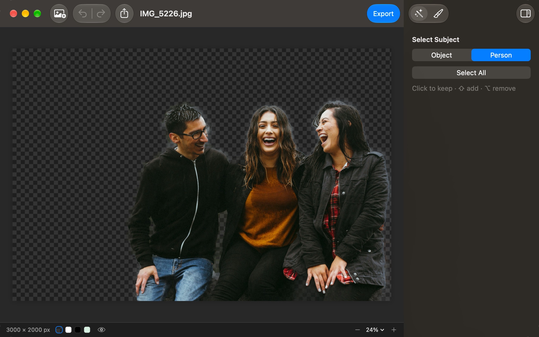Image resolution: width=539 pixels, height=337 pixels.
Task: Choose the light green background swatch
Action: point(87,330)
